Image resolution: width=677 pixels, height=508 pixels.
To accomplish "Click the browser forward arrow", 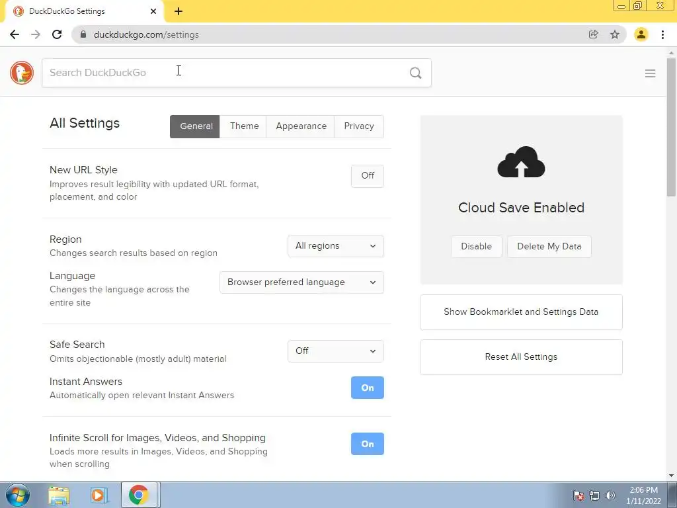I will [36, 34].
